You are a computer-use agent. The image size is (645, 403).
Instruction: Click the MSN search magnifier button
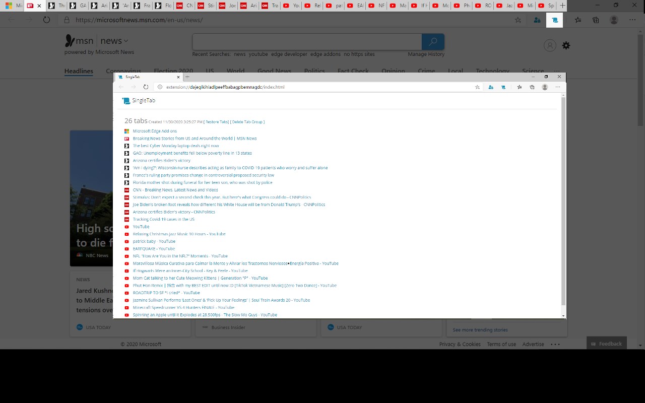pyautogui.click(x=433, y=42)
